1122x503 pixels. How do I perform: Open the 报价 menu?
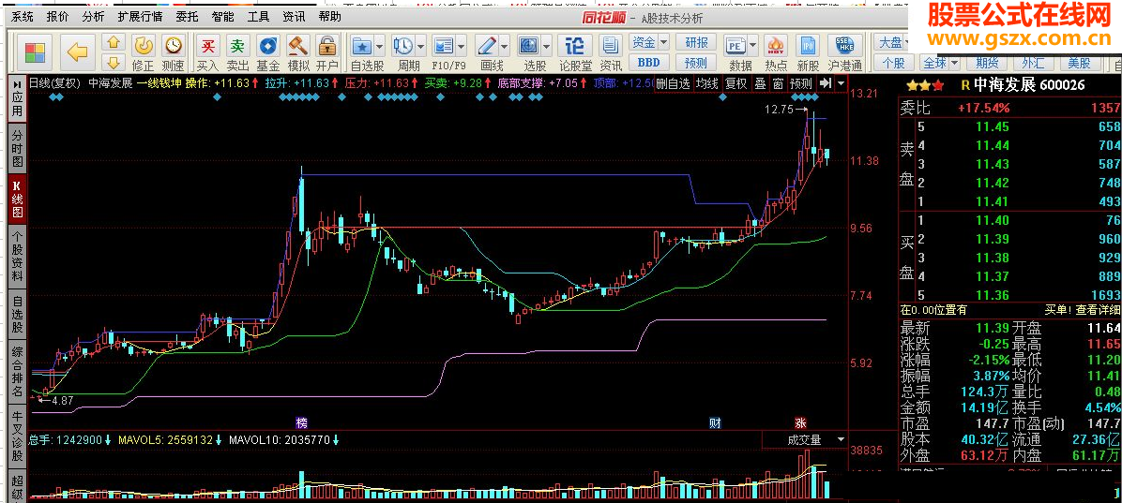point(57,17)
